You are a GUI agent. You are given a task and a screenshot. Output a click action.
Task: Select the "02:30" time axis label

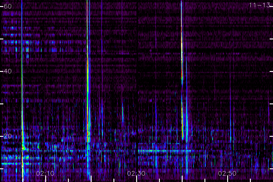(136, 174)
